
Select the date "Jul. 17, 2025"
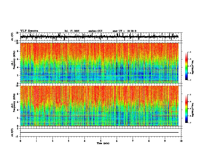click(72, 31)
